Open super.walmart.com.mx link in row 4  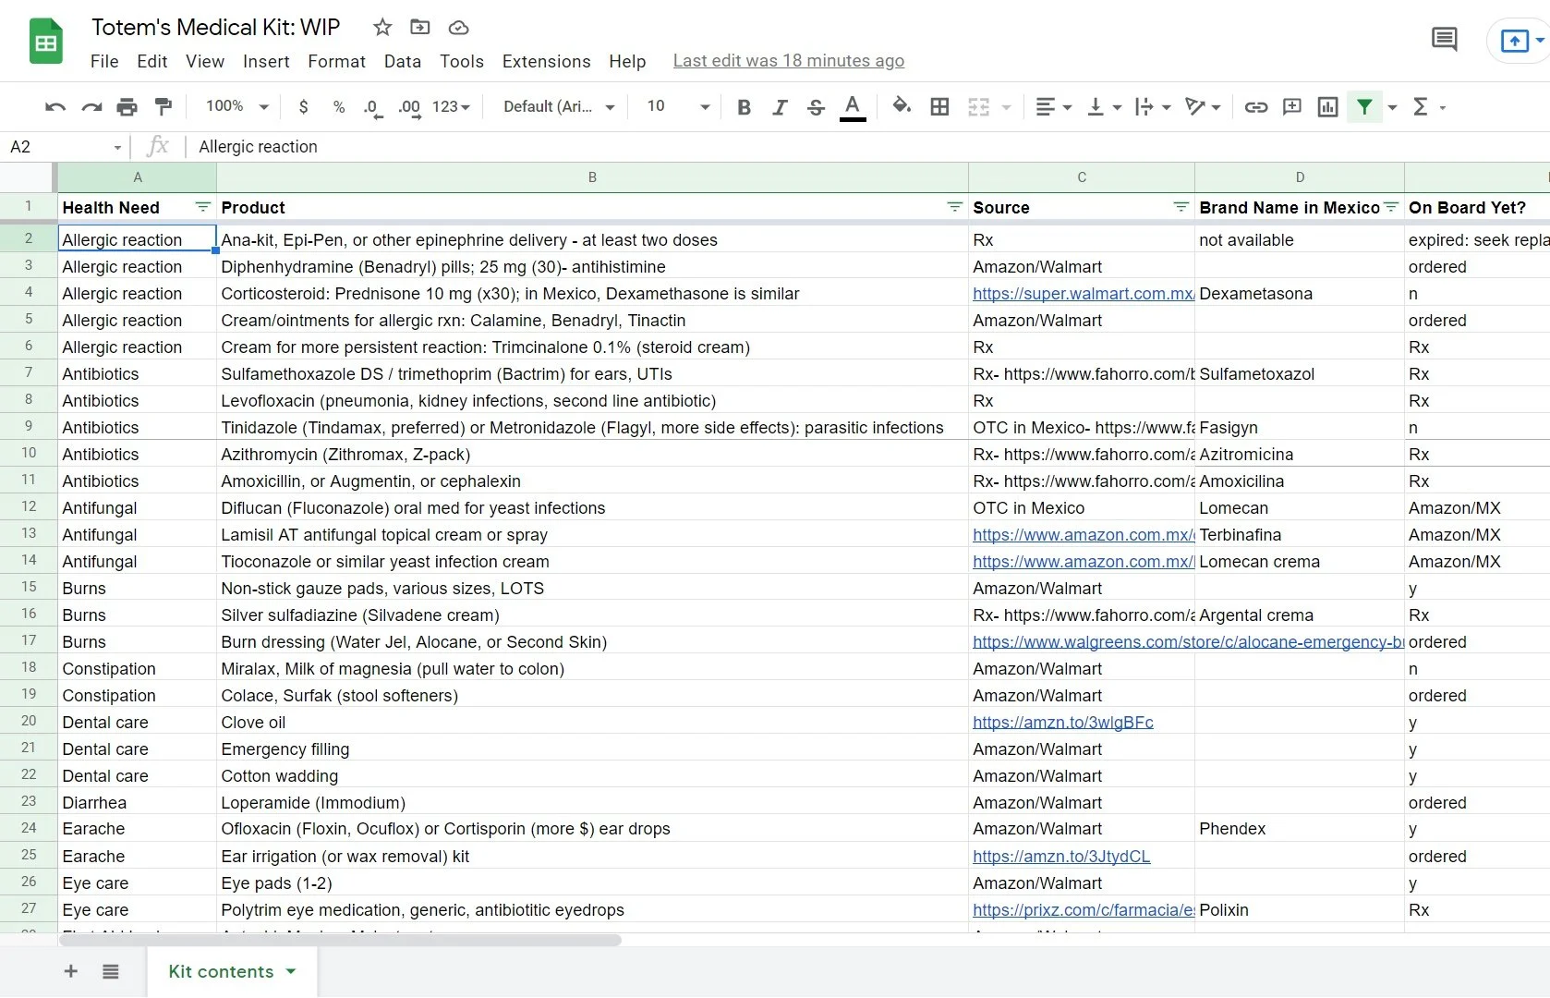pos(1083,294)
